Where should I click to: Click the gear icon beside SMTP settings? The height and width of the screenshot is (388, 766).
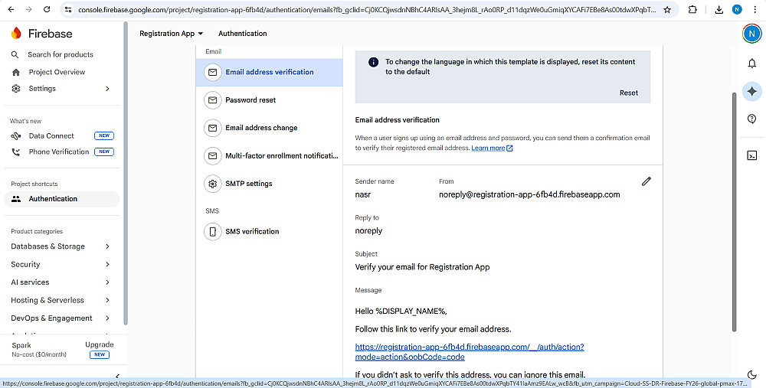click(x=212, y=184)
